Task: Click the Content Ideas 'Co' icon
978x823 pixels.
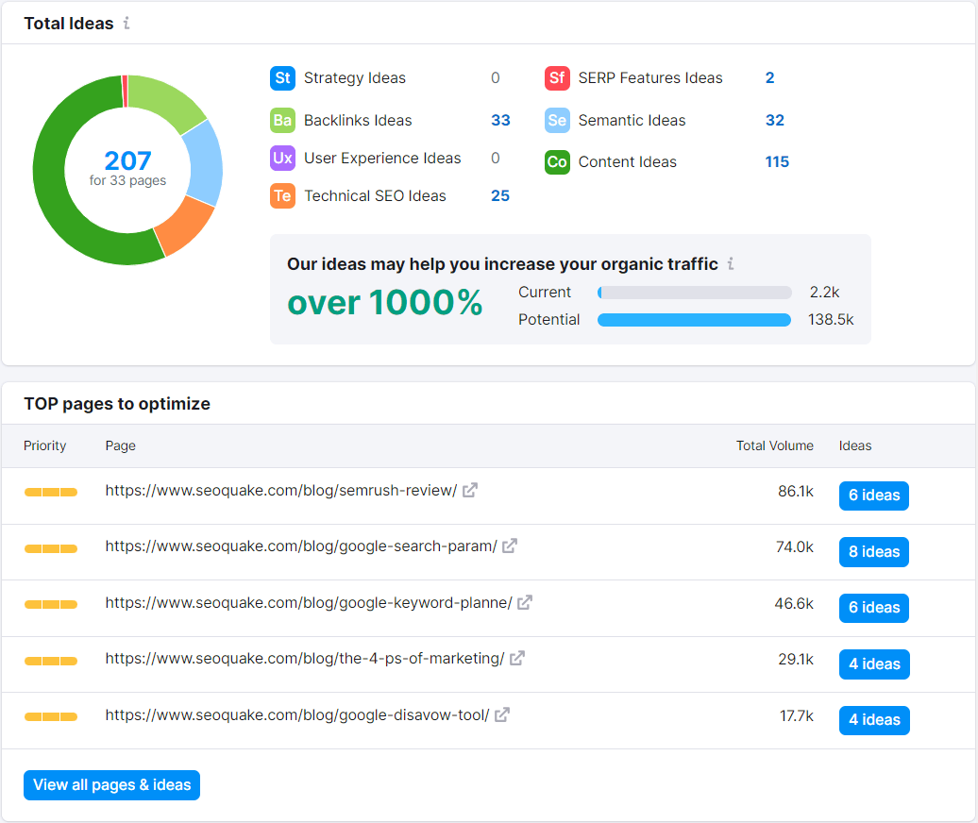Action: coord(557,161)
